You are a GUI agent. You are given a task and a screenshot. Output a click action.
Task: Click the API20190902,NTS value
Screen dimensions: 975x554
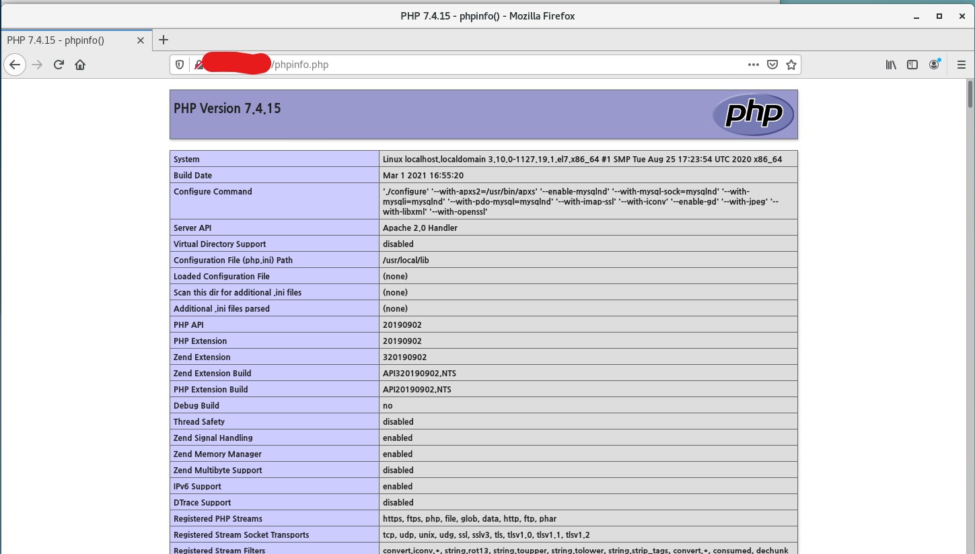pyautogui.click(x=417, y=390)
